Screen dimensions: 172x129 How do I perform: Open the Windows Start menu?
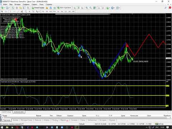[x=2, y=127]
